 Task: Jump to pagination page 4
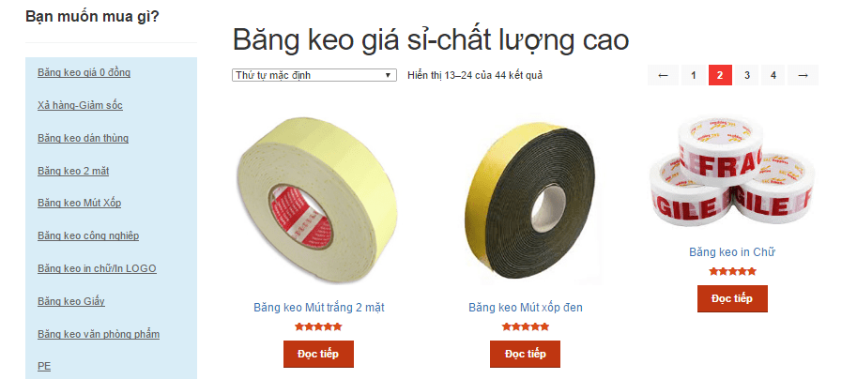point(773,75)
